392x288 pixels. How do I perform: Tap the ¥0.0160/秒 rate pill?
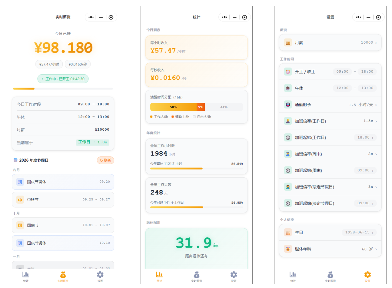click(78, 64)
